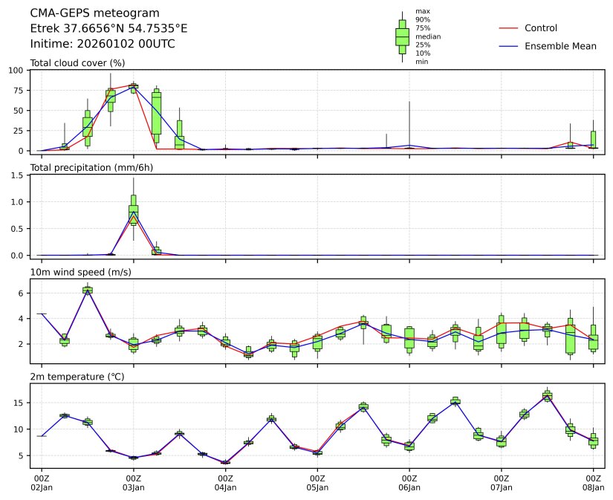Click the tallest precipitation box plot
Viewport: 613px width, 500px height.
(134, 210)
